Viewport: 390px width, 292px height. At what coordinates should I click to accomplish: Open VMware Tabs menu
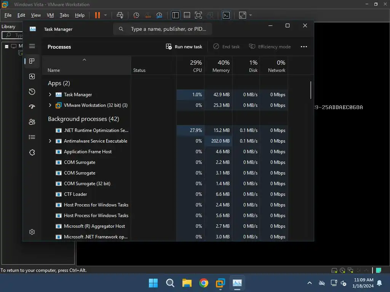[64, 15]
